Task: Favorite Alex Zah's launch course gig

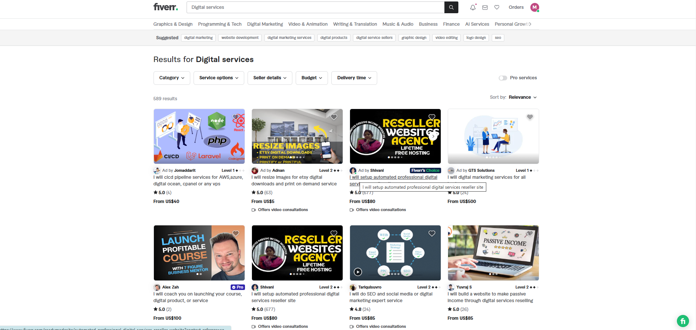Action: [x=236, y=233]
